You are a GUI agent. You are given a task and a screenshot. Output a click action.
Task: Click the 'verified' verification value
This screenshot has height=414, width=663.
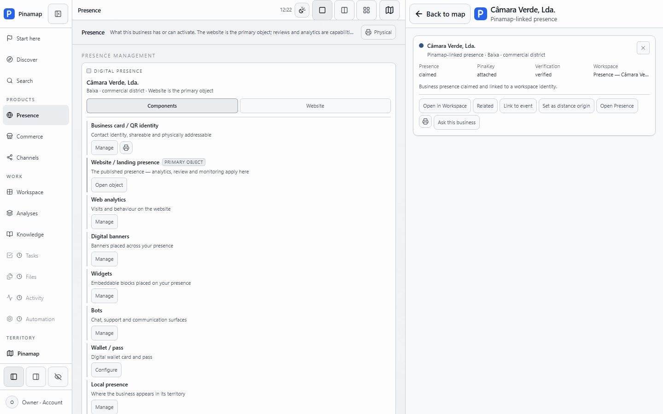point(543,75)
